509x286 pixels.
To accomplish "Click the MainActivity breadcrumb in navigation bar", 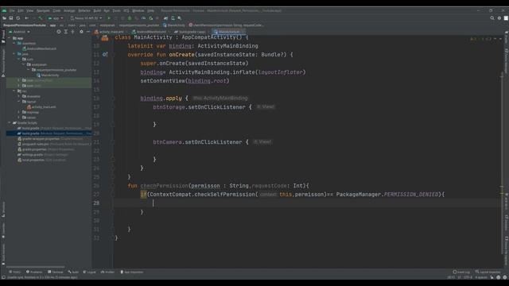I will point(174,25).
